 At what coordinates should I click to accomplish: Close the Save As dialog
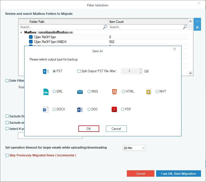pos(175,49)
